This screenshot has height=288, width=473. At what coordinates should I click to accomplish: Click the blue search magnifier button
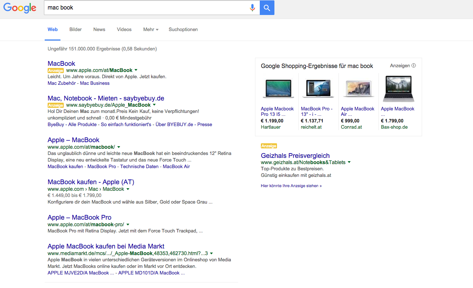click(x=267, y=8)
